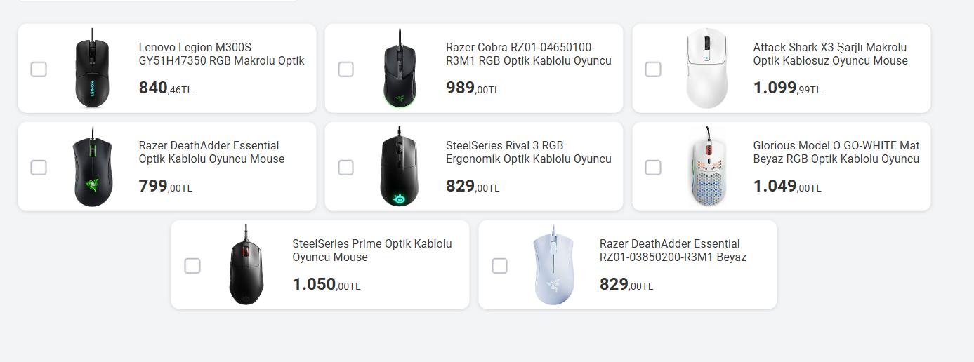Open the Lenovo Legion M300S mouse image
The height and width of the screenshot is (362, 974).
coord(92,69)
